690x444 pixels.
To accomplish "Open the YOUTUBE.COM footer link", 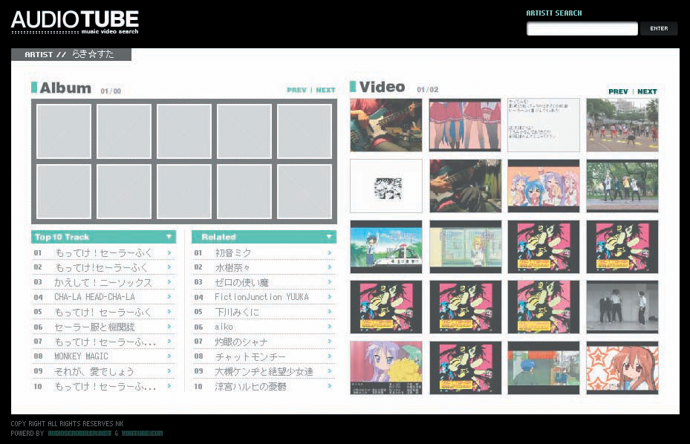I will tap(142, 434).
